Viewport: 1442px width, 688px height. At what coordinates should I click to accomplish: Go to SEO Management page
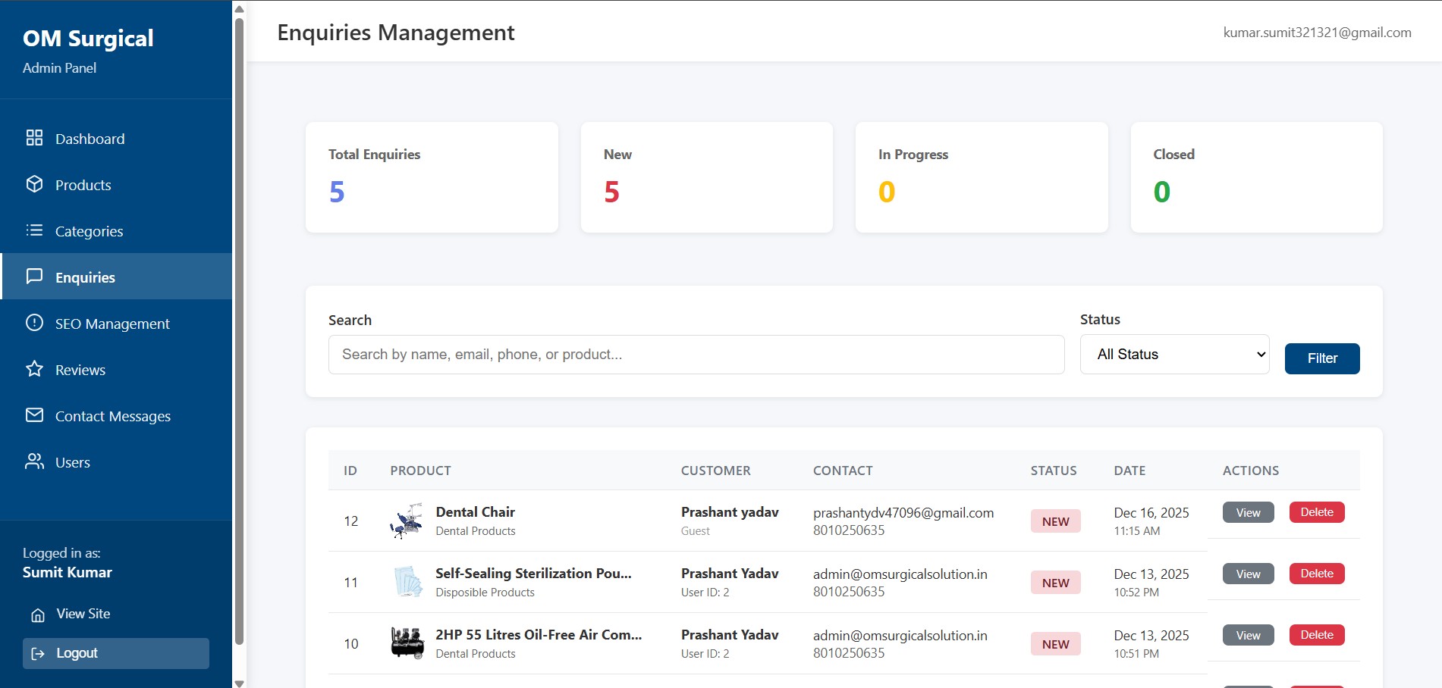pos(112,324)
